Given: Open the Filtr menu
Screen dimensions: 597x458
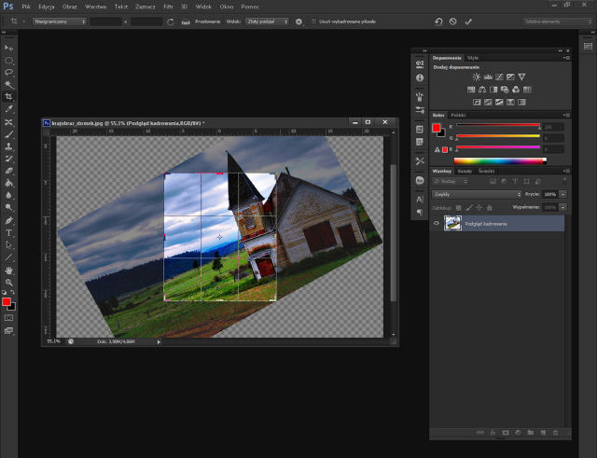Looking at the screenshot, I should (168, 7).
